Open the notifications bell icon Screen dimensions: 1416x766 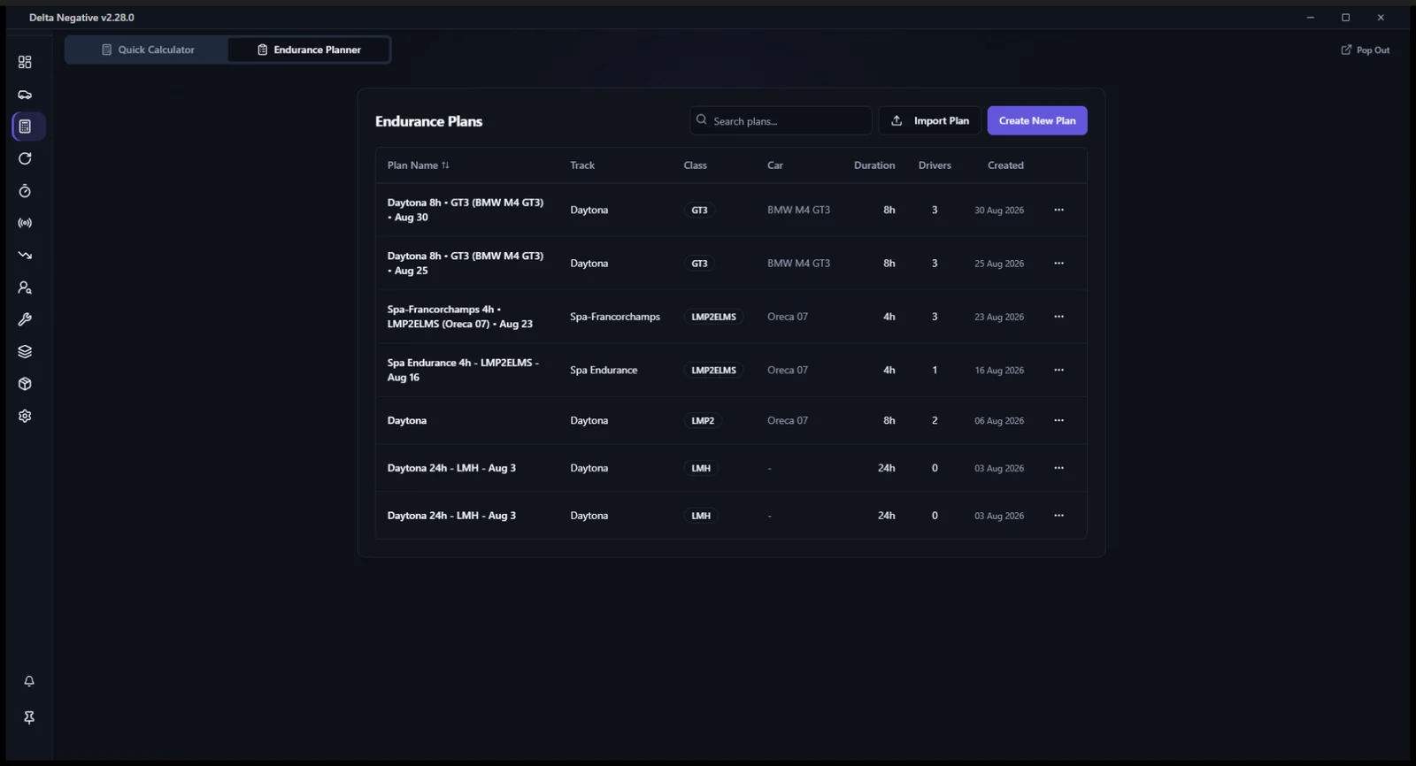[x=29, y=681]
